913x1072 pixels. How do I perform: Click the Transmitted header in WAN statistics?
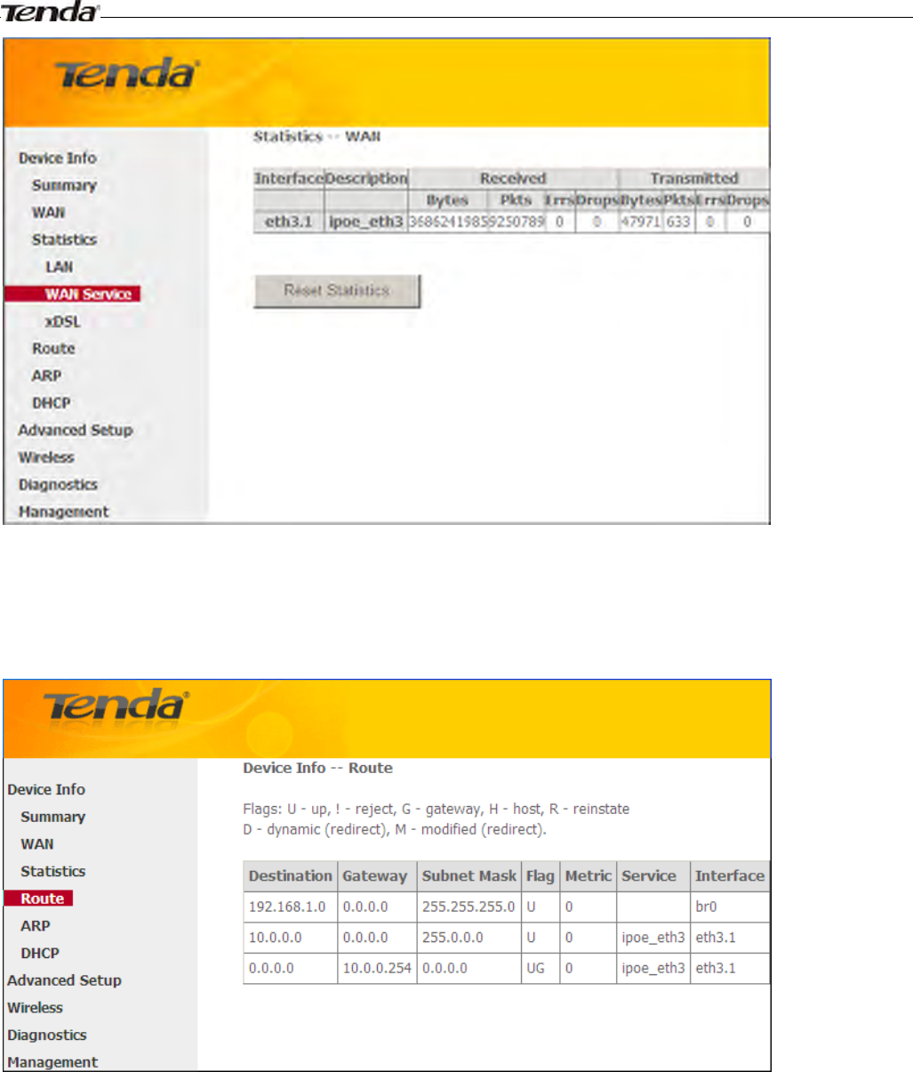coord(694,179)
